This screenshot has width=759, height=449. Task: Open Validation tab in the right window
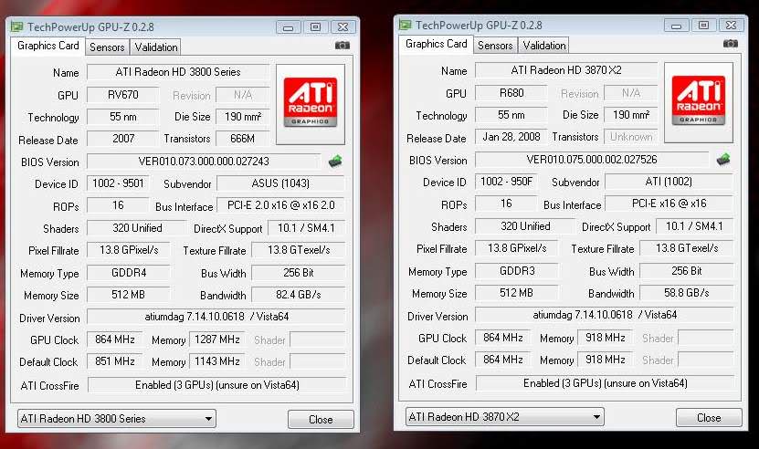[x=544, y=45]
